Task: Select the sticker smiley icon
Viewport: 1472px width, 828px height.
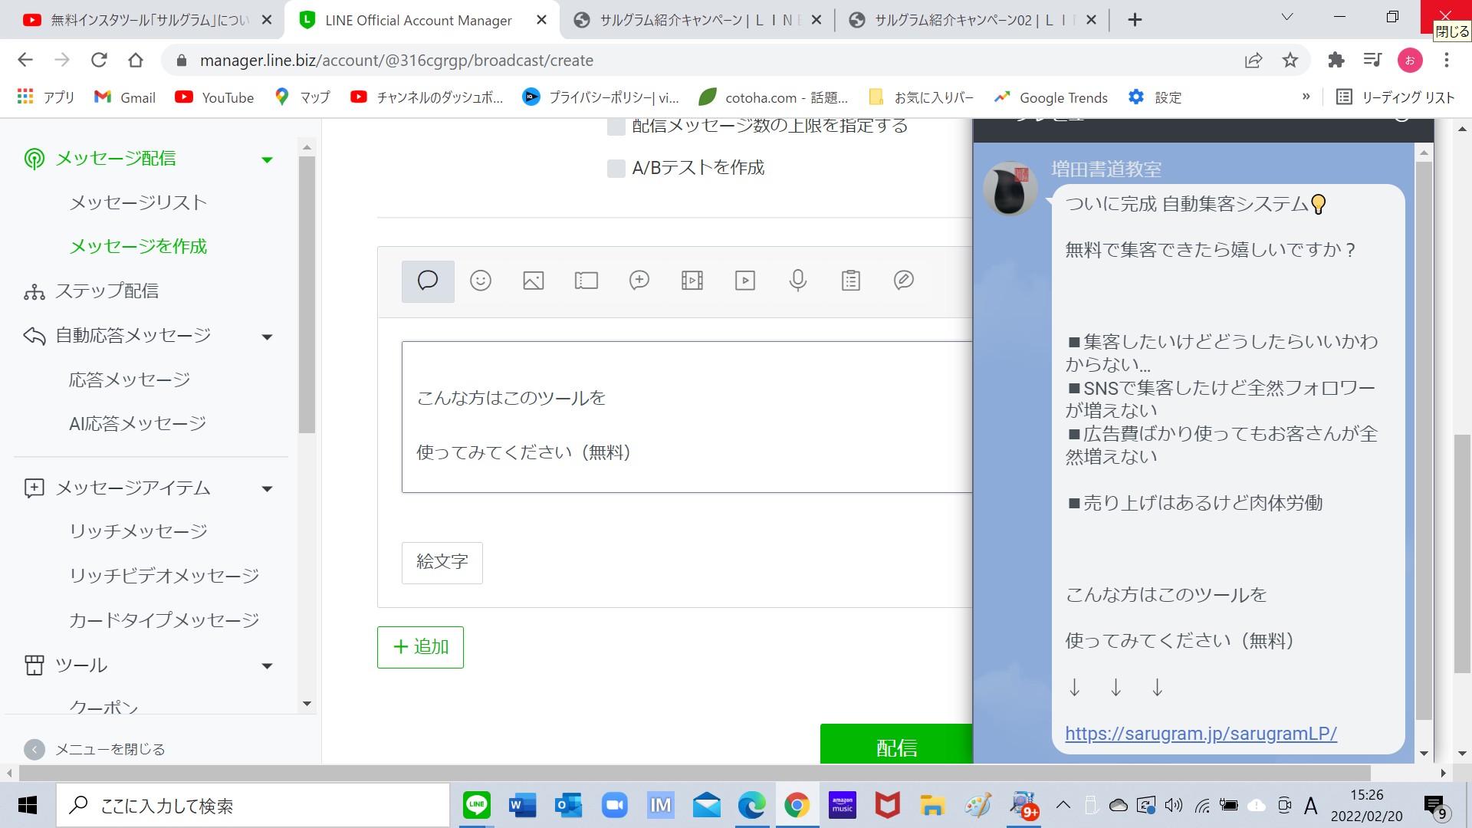Action: click(481, 281)
